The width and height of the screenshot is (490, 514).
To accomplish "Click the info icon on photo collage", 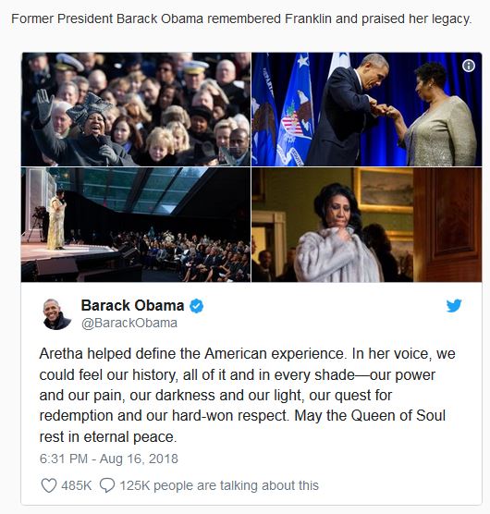I will (469, 66).
